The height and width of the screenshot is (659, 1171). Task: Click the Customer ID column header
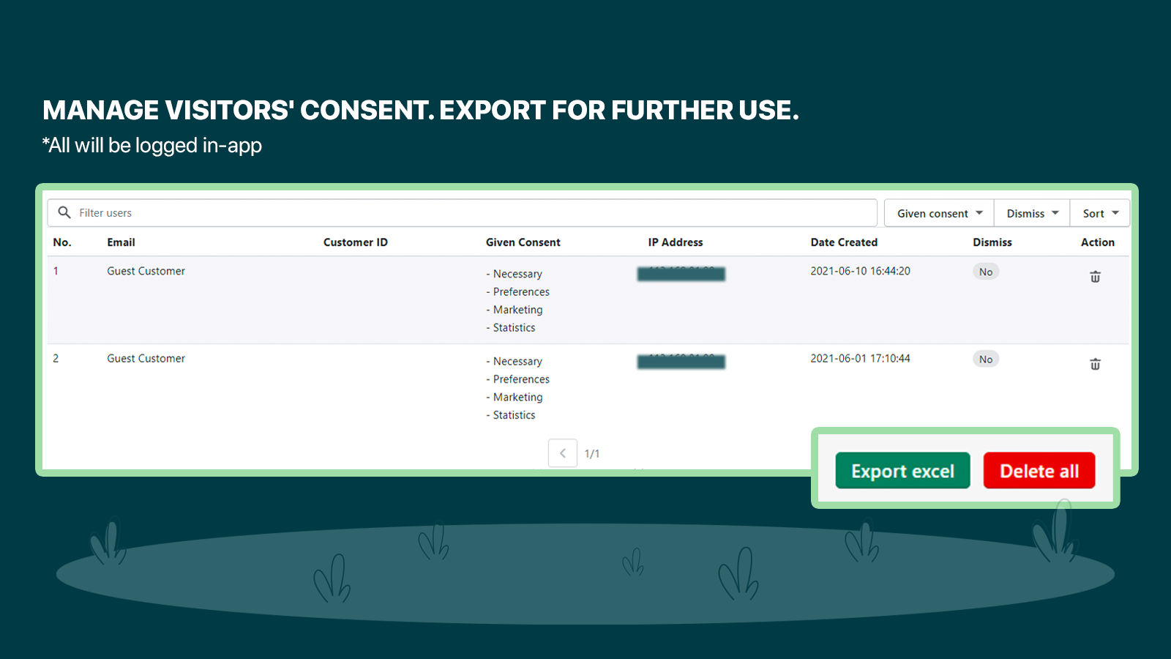356,242
